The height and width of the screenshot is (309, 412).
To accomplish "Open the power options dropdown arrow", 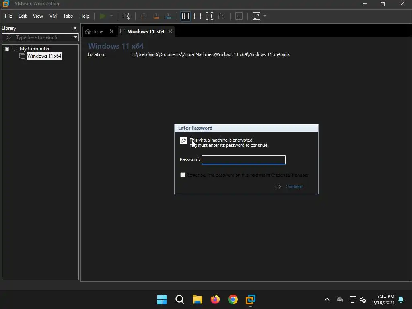I will coord(111,16).
